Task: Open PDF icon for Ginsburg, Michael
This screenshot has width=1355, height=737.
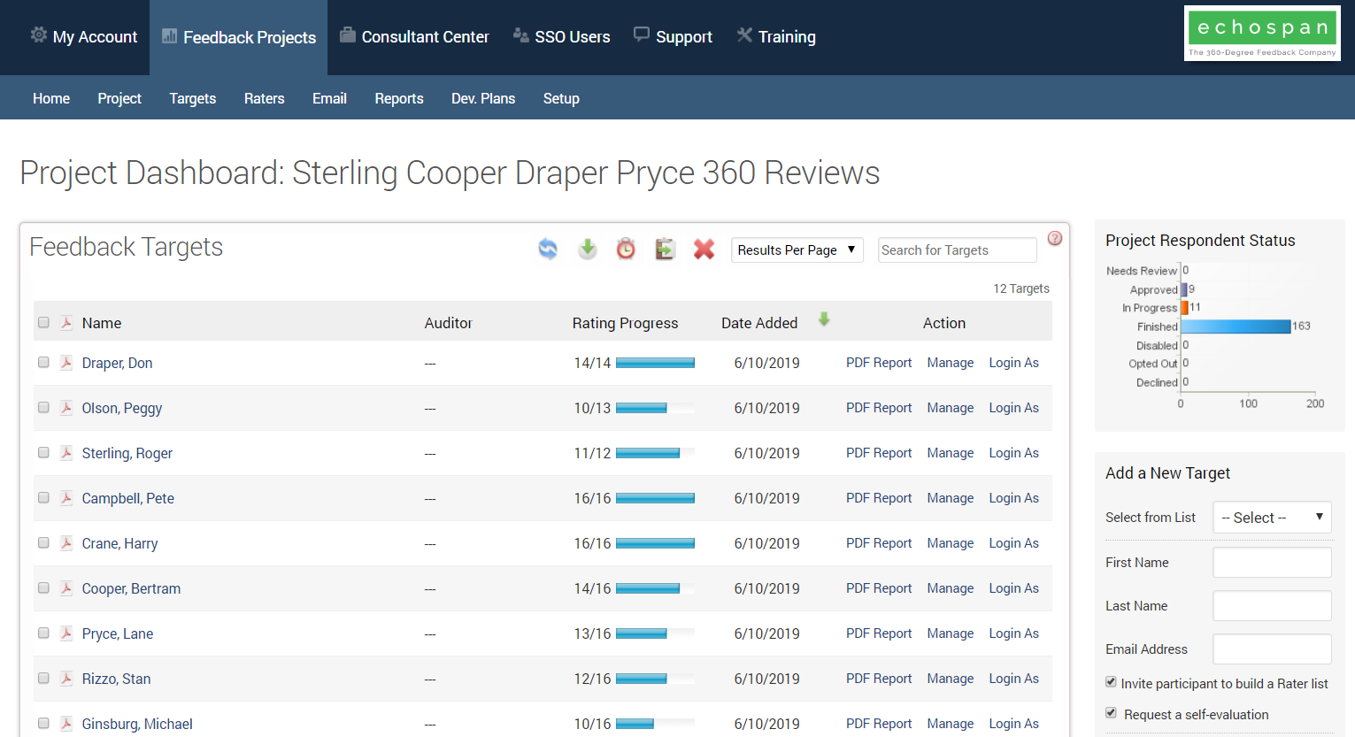Action: 66,723
